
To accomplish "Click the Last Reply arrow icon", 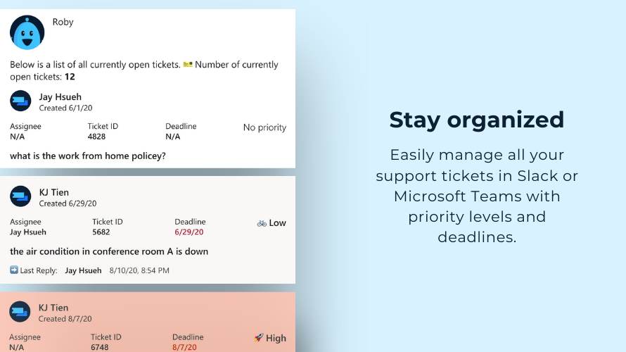I will pos(14,270).
